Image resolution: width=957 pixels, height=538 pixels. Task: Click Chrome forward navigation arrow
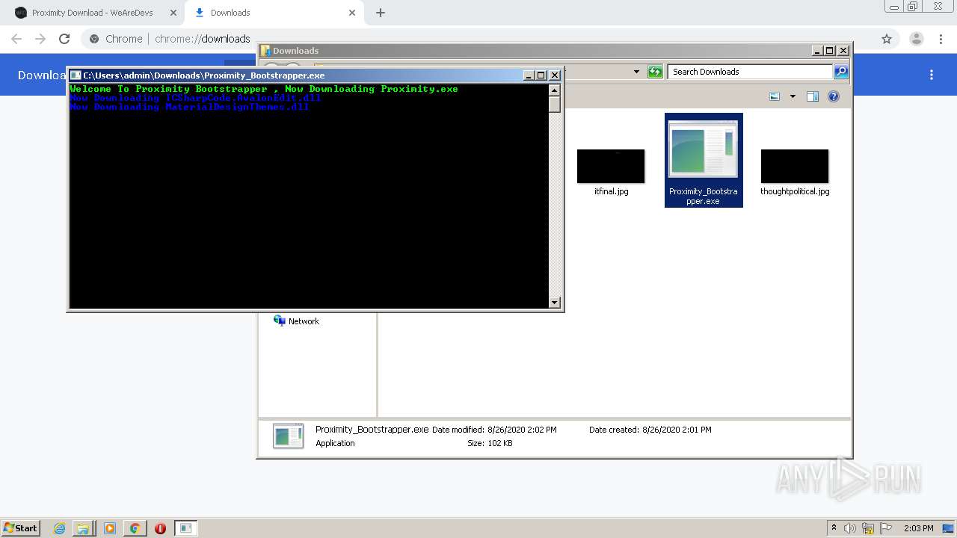[40, 39]
